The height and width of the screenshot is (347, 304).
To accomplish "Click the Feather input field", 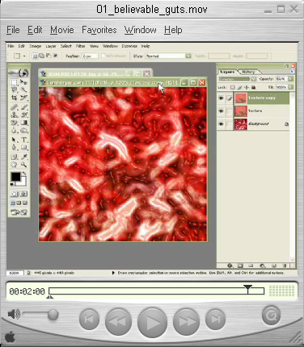I will pos(90,56).
